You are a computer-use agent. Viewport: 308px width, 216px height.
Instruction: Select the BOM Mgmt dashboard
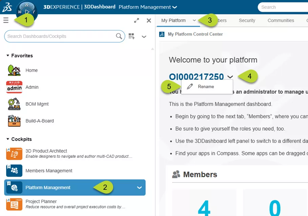point(37,104)
